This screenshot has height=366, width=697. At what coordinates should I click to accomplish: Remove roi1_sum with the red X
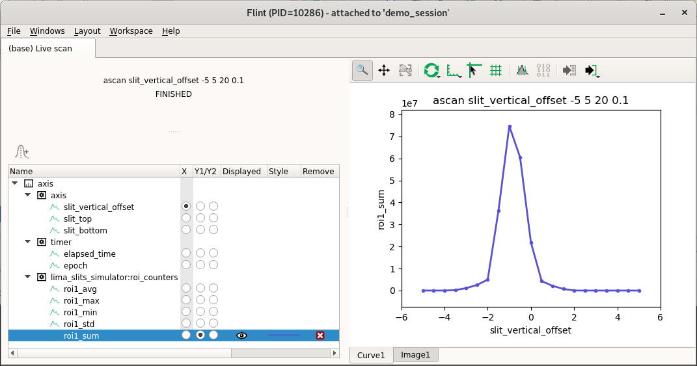[x=320, y=335]
